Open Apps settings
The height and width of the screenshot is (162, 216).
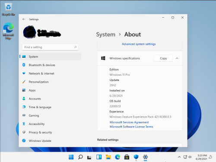pos(50,90)
